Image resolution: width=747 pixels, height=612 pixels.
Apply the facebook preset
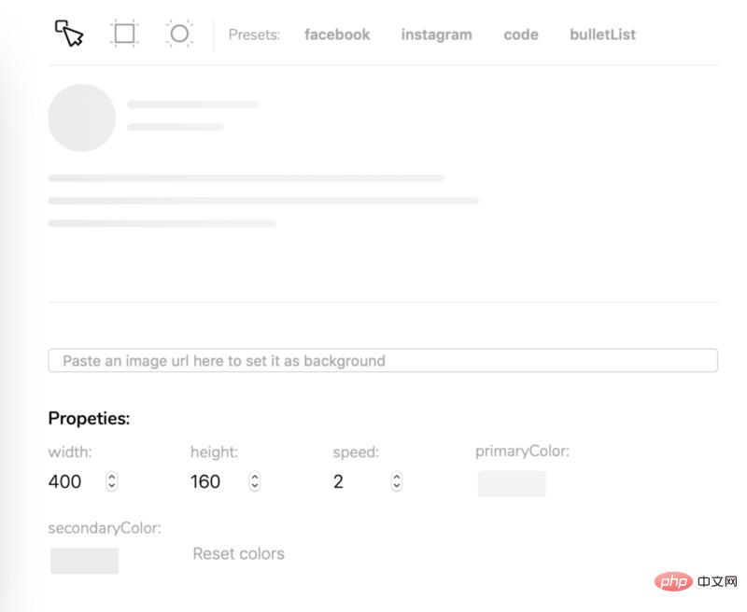[x=337, y=35]
